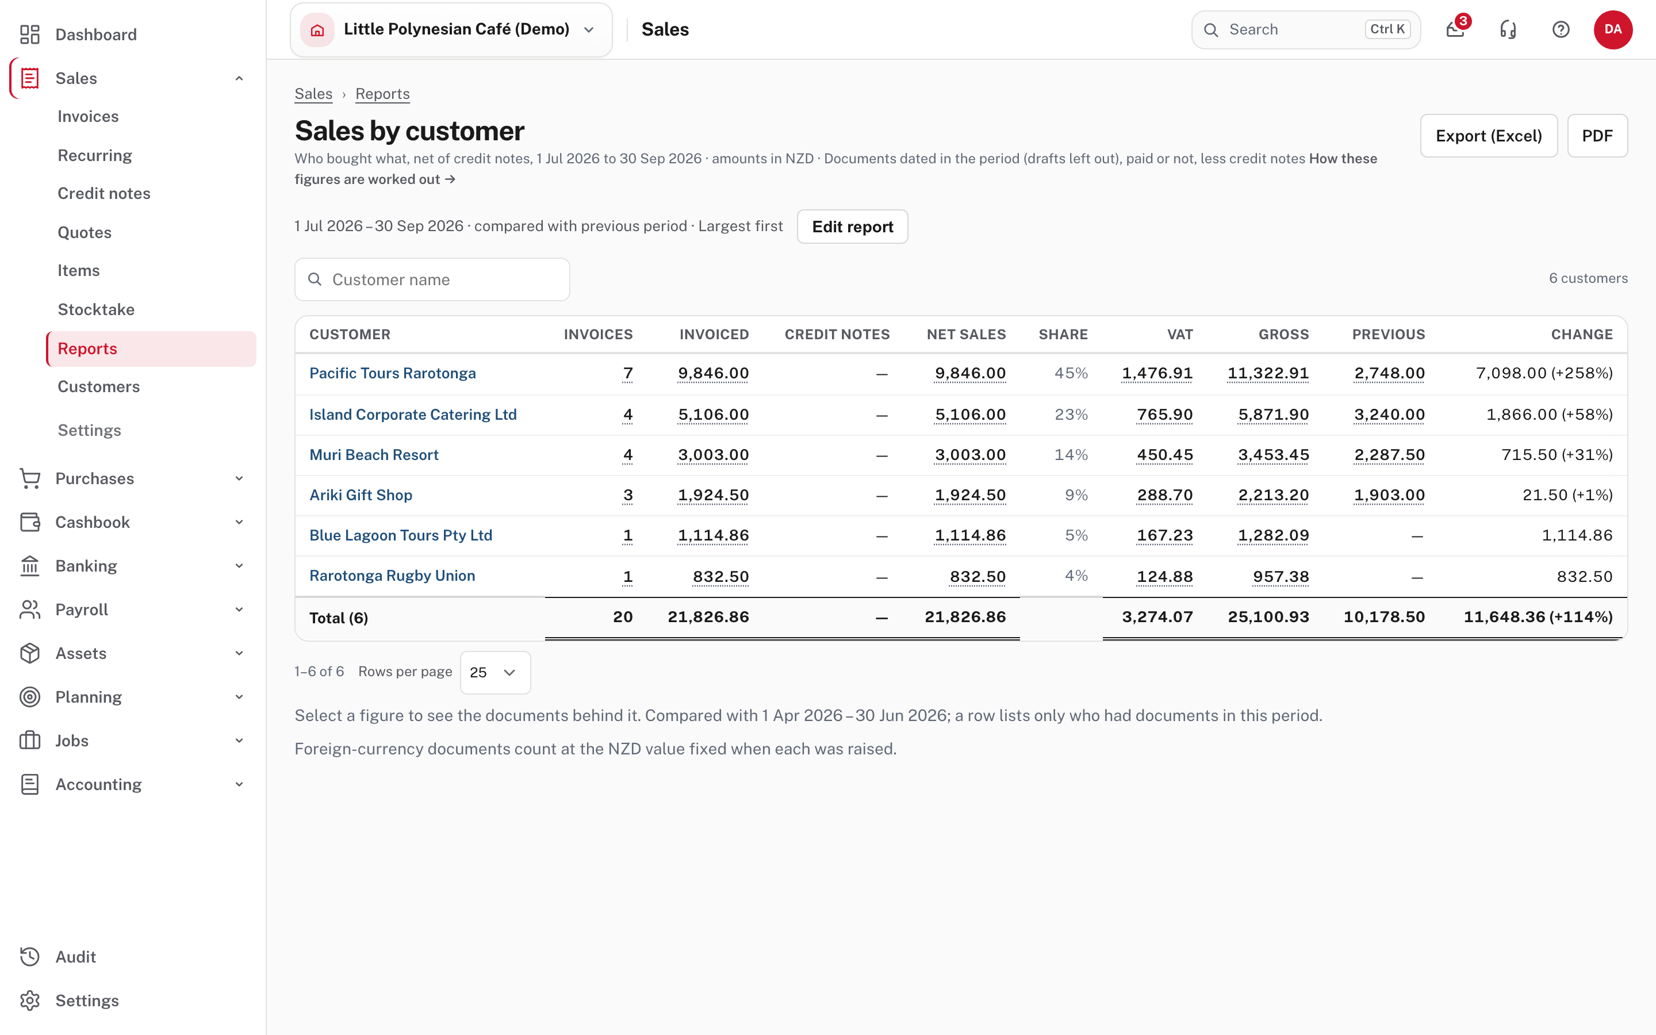Click the Payroll people icon

point(29,610)
